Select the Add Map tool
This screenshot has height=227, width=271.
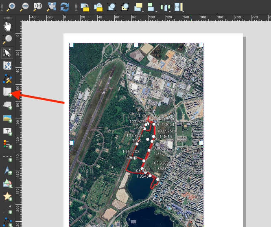[x=7, y=92]
